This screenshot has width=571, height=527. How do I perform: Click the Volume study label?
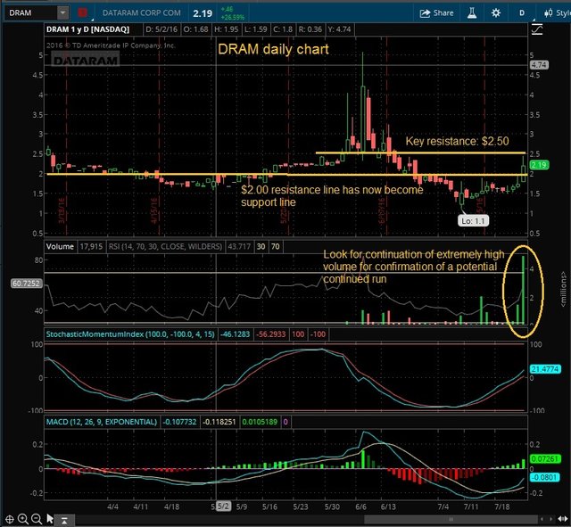(x=60, y=247)
